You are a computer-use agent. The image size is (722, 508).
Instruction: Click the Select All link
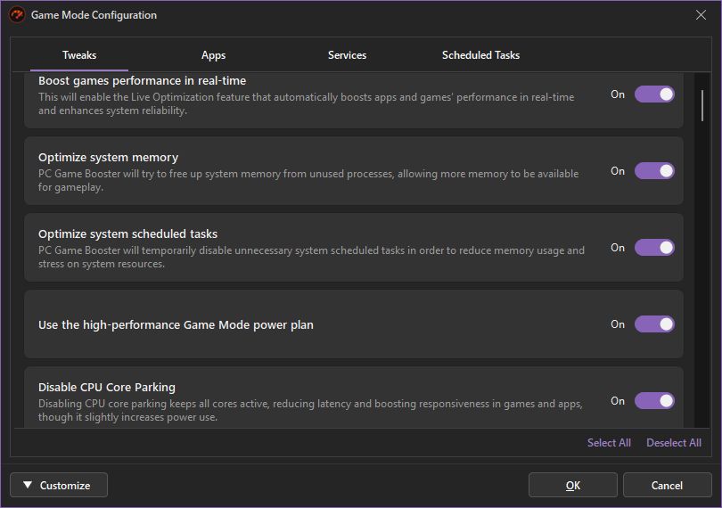pos(609,443)
